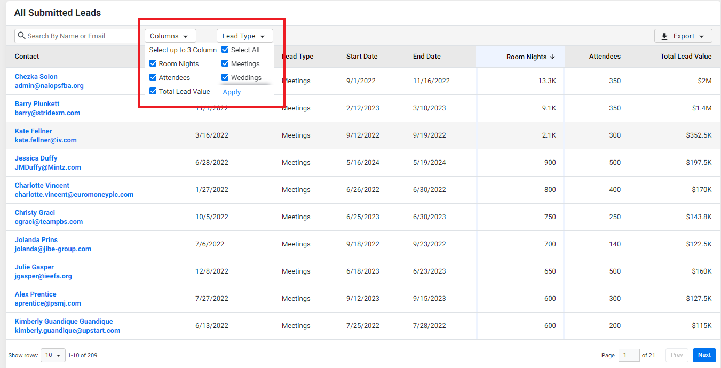Click email barry@stridexm.com
The image size is (721, 368).
pos(47,113)
